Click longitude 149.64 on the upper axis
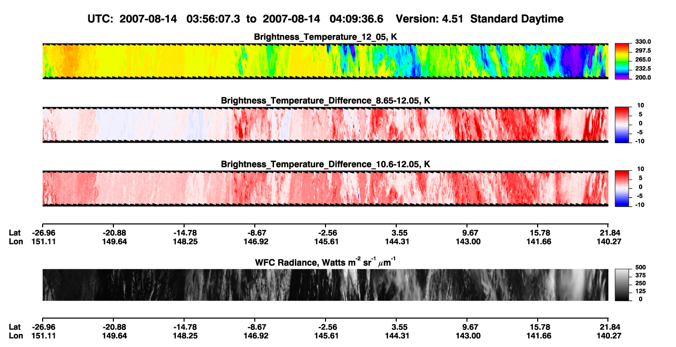Viewport: 676px width, 347px height. [x=114, y=241]
